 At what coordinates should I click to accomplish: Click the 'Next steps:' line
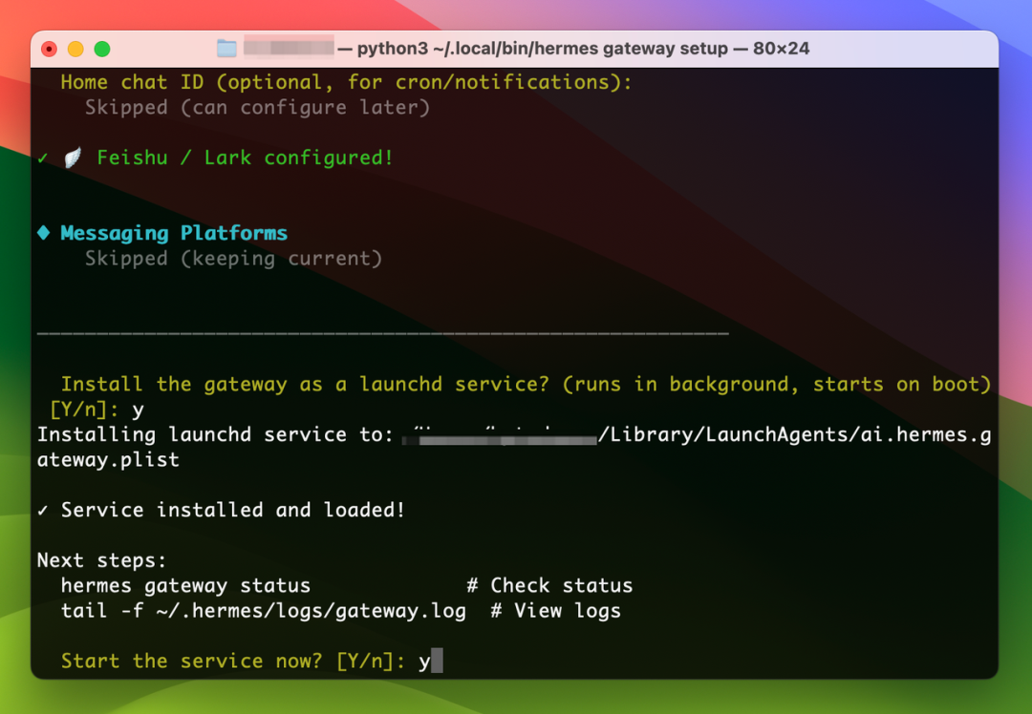coord(102,560)
